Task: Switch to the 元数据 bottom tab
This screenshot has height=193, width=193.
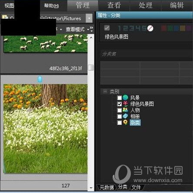Action: coord(106,187)
